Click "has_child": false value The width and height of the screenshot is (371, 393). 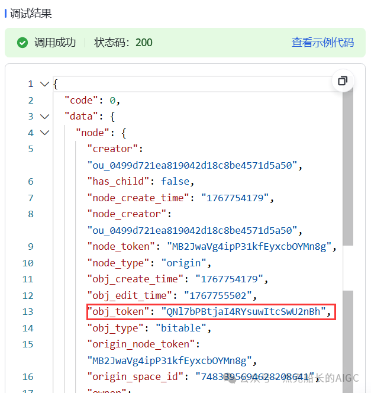coord(175,181)
